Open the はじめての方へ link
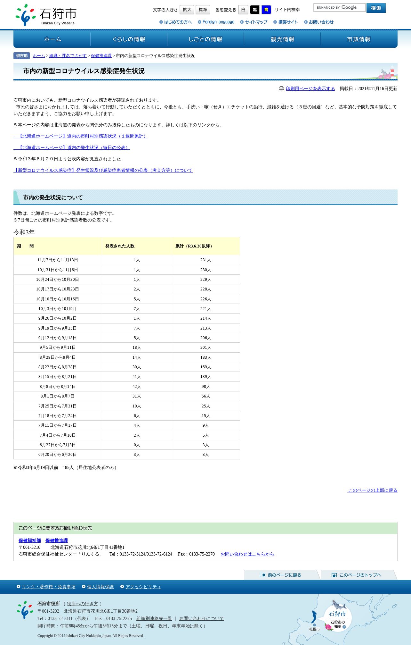 pos(176,22)
